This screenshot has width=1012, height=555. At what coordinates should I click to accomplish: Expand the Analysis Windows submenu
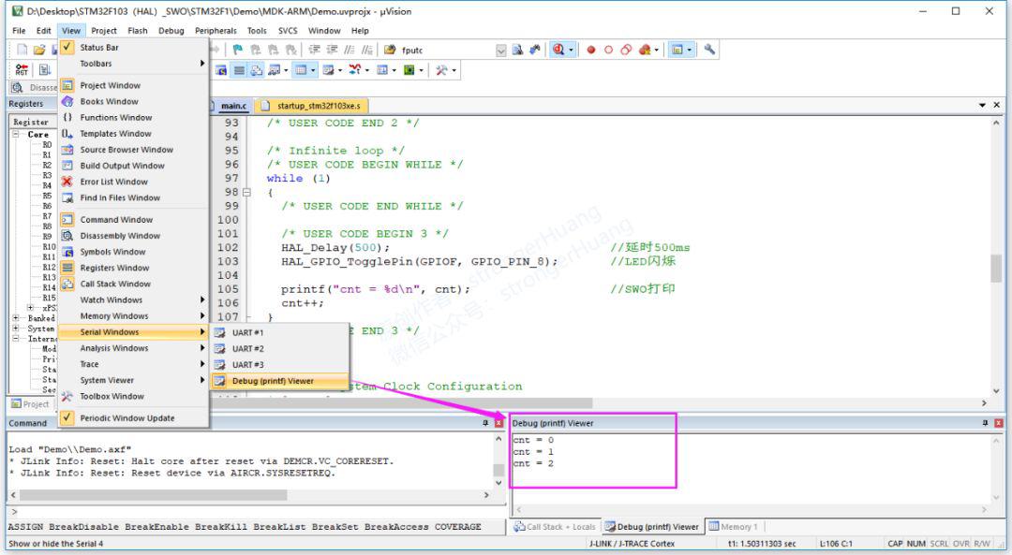tap(134, 348)
